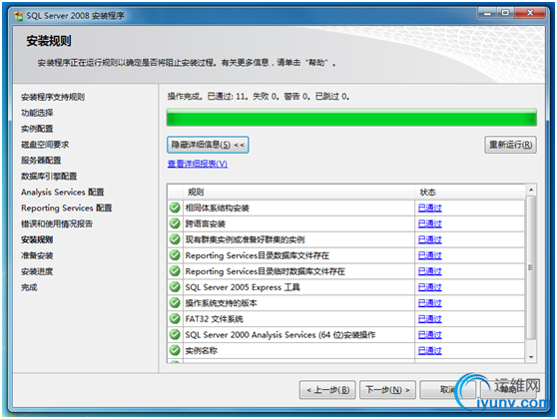The image size is (557, 419).
Task: Click green check icon for 现有群集实例 rule
Action: [175, 239]
